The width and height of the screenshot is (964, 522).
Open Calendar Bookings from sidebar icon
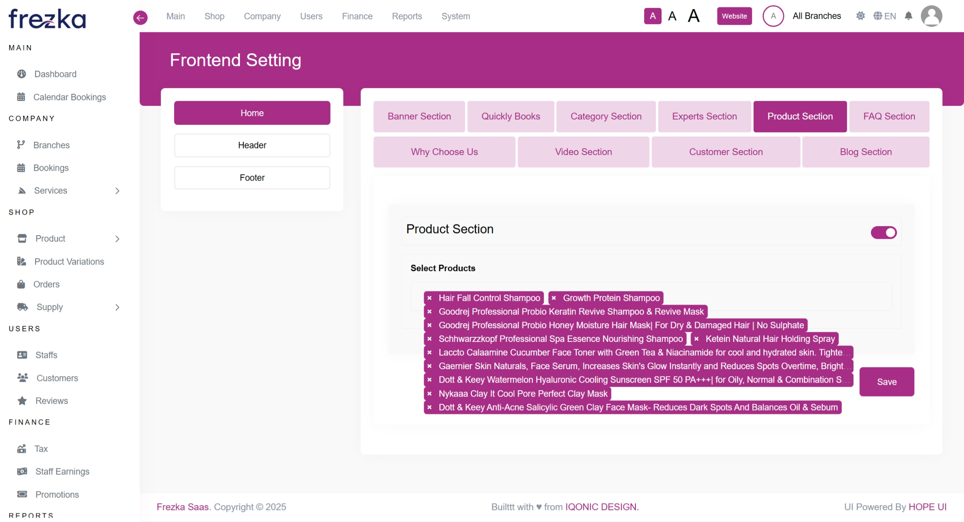tap(21, 97)
